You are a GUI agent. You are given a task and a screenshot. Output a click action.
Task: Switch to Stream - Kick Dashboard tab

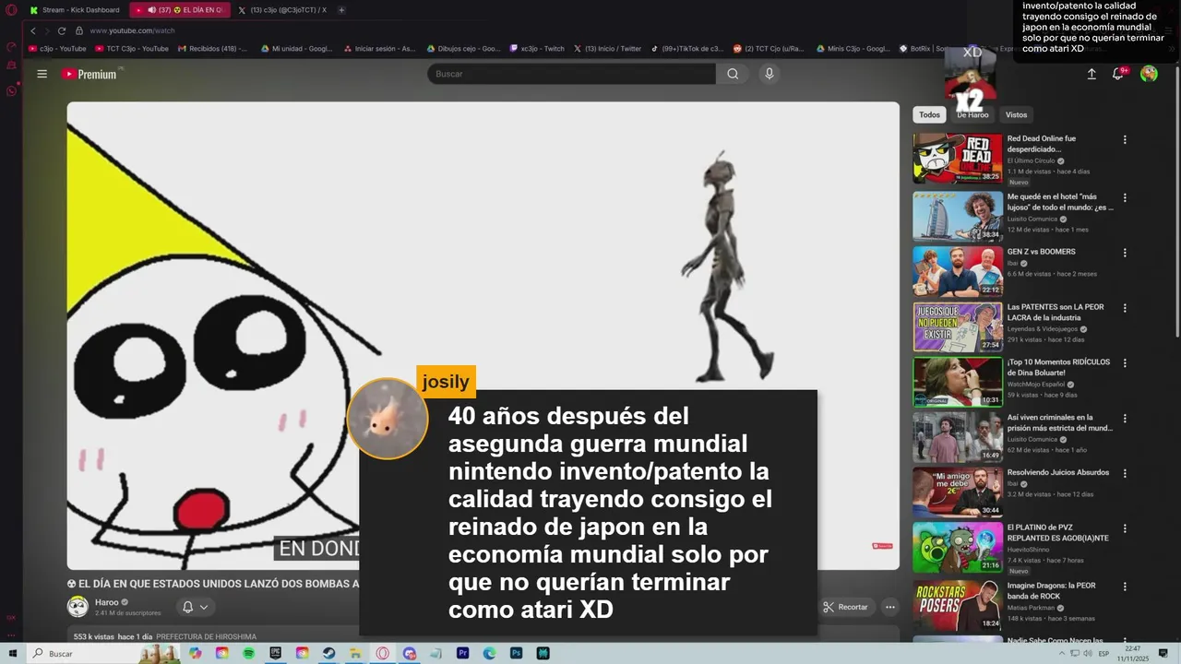pos(76,10)
